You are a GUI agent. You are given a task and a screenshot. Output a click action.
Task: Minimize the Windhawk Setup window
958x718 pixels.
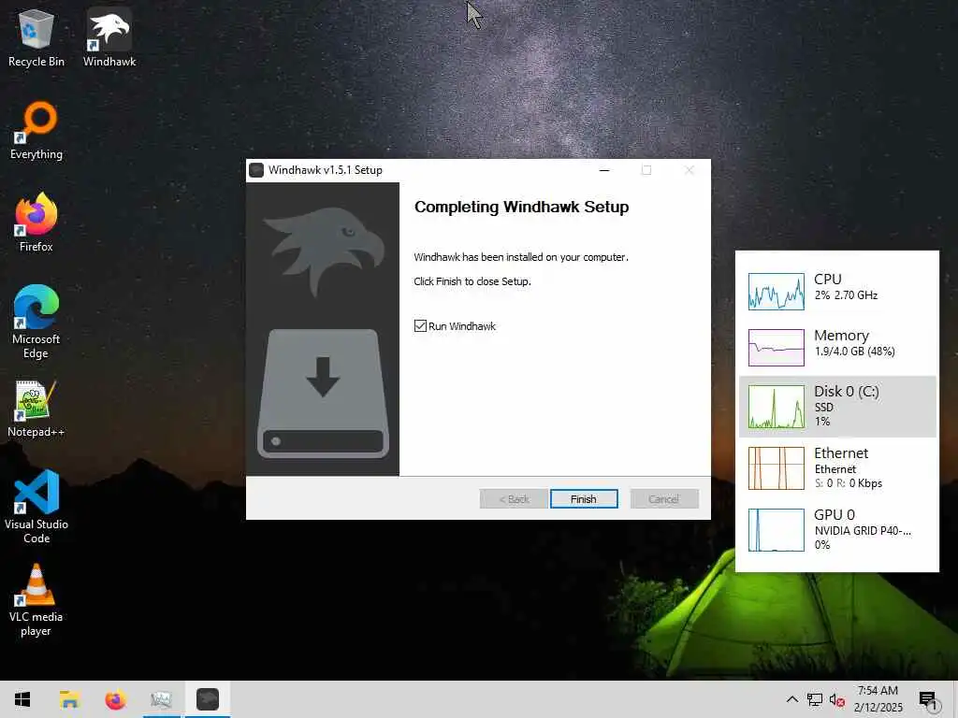(x=604, y=170)
